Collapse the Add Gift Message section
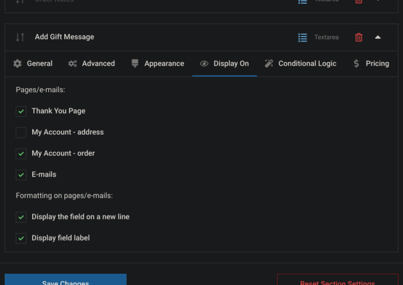This screenshot has width=403, height=285. coord(378,37)
